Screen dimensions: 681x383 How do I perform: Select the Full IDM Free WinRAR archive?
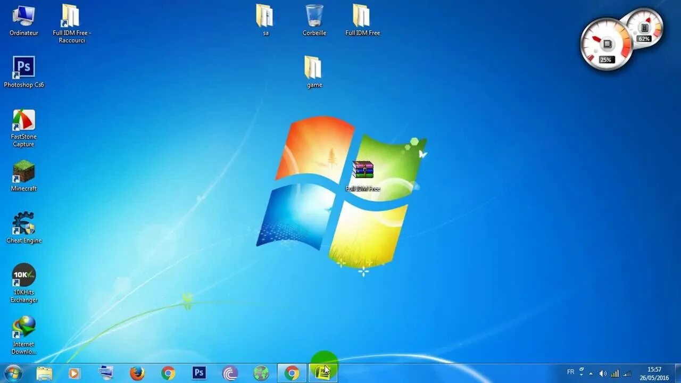363,176
